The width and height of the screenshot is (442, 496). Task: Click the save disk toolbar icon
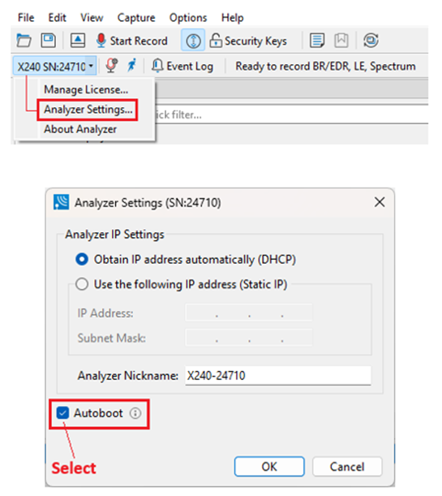tap(49, 41)
